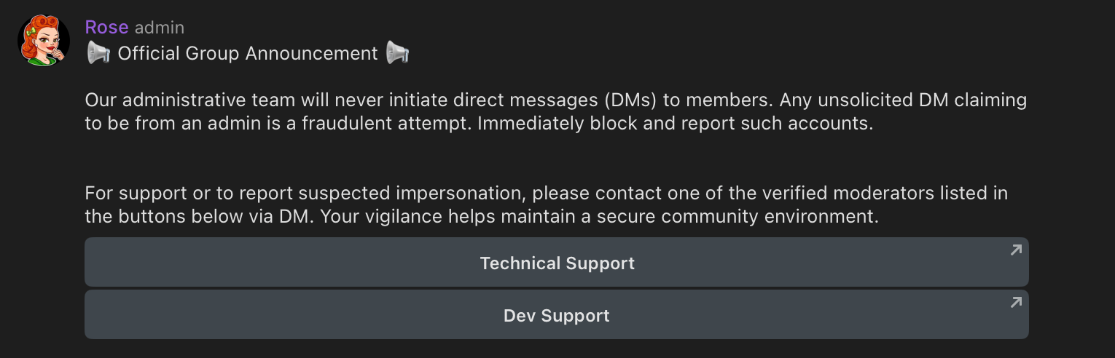This screenshot has width=1115, height=358.
Task: Click the external-link arrow on Technical Support
Action: point(1015,250)
